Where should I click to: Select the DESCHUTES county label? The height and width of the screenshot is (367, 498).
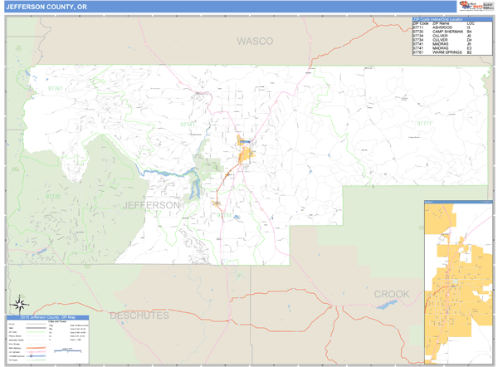click(x=139, y=316)
